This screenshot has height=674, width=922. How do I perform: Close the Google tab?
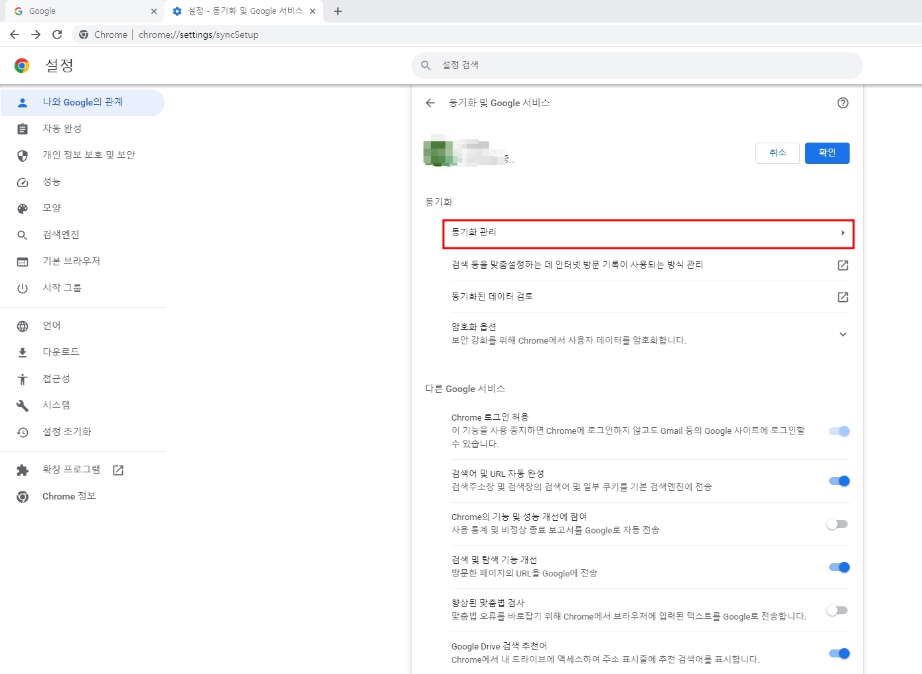coord(154,11)
